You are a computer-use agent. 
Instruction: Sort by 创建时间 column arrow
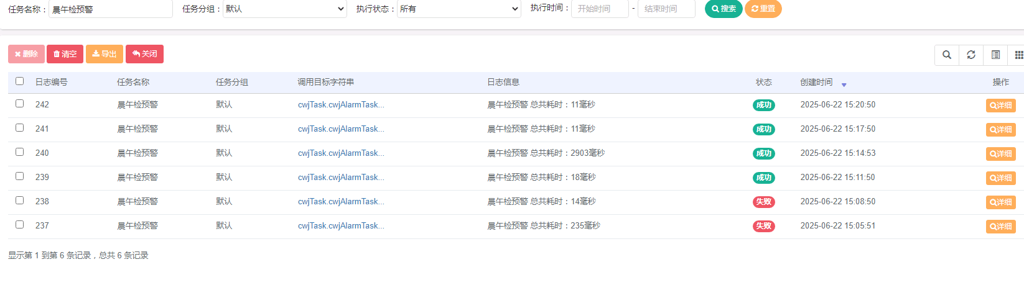pyautogui.click(x=844, y=84)
